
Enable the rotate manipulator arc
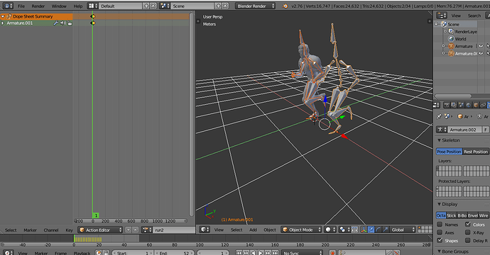pos(378,229)
